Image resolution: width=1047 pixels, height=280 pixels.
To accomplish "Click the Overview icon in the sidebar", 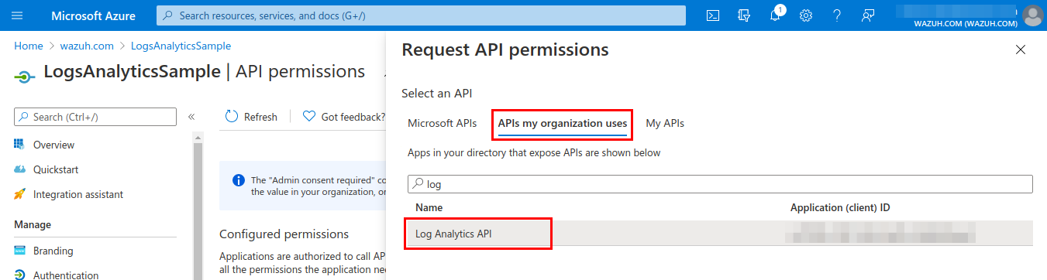I will (19, 145).
